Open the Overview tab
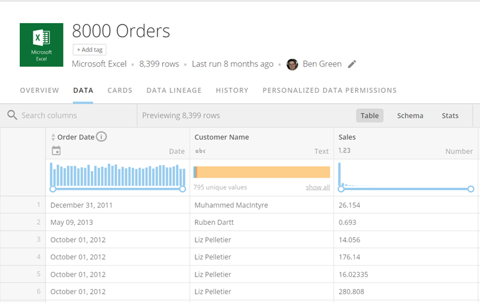The width and height of the screenshot is (480, 303). point(40,90)
